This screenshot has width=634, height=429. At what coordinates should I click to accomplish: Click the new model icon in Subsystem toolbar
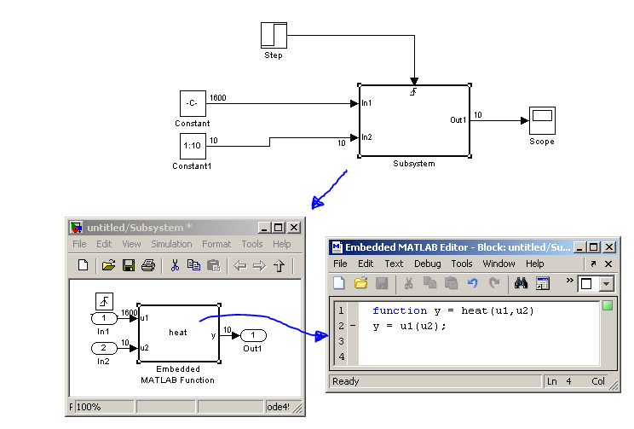83,265
